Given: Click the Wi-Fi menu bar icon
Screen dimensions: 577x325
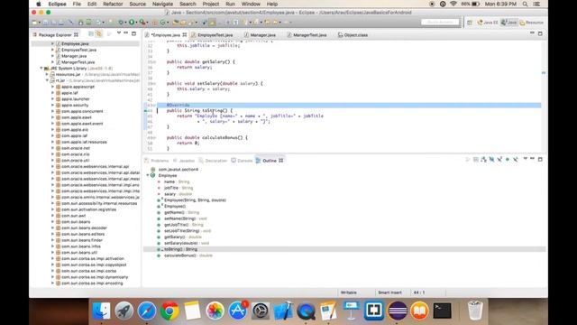Looking at the screenshot, I should pos(453,4).
